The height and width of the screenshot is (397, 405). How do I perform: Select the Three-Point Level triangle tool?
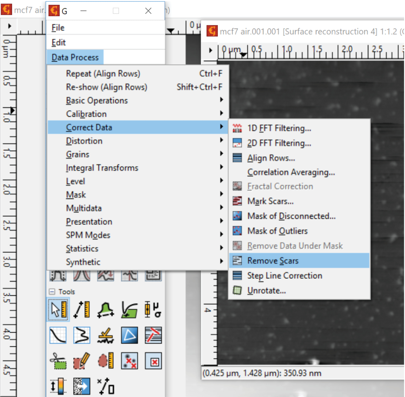pos(129,335)
